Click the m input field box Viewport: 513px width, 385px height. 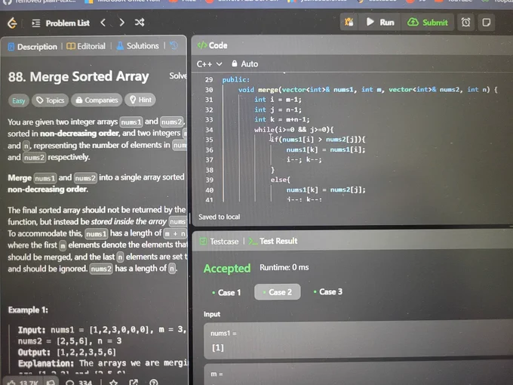[x=358, y=374]
